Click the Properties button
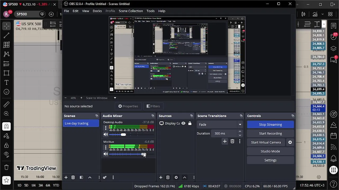This screenshot has width=339, height=190. (128, 106)
